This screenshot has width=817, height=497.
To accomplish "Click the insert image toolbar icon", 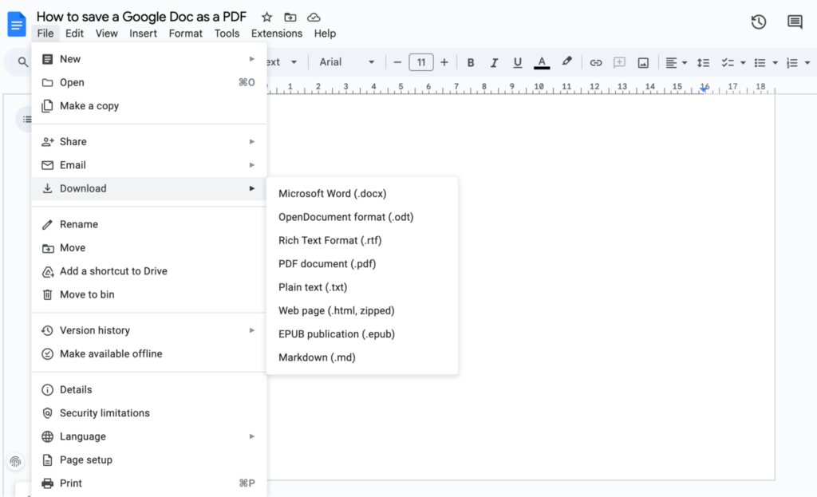I will tap(644, 62).
